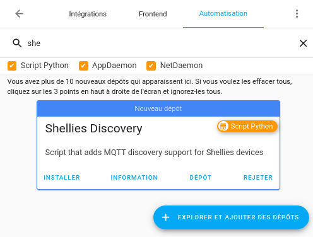Viewport: 313px width, 237px height.
Task: Reject the repository with REJETER
Action: click(258, 178)
